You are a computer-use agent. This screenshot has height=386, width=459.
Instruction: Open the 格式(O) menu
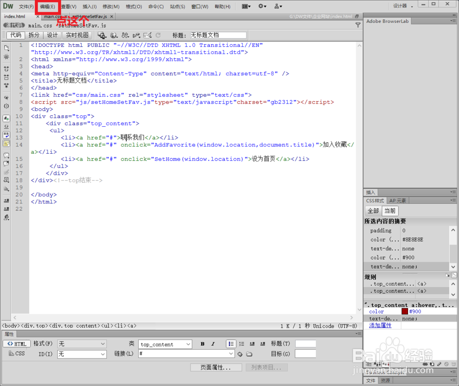click(x=134, y=6)
